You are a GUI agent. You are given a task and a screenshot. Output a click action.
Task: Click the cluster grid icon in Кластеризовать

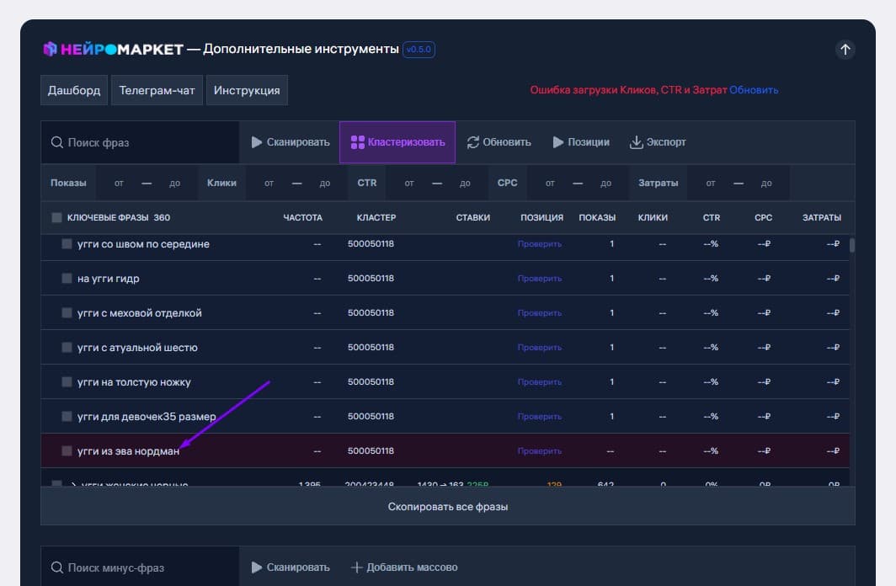(x=358, y=142)
